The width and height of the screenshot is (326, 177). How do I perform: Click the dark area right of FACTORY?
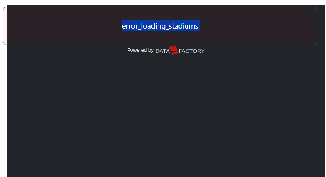pyautogui.click(x=264, y=51)
